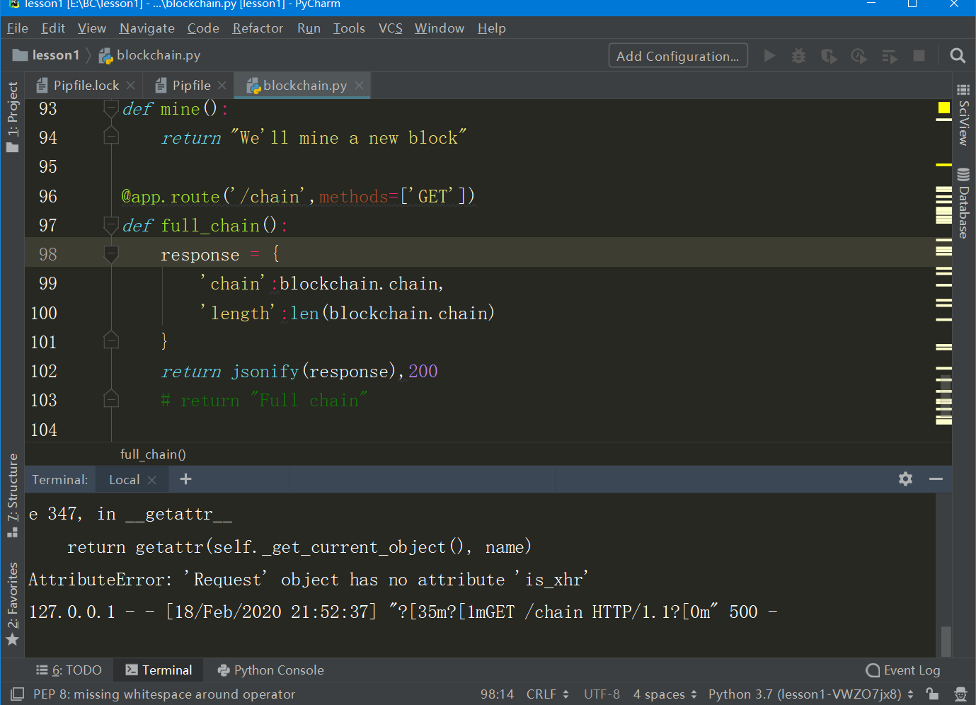Click the lesson1 folder icon in navigation bar
Screen dimensions: 976x705
click(21, 55)
